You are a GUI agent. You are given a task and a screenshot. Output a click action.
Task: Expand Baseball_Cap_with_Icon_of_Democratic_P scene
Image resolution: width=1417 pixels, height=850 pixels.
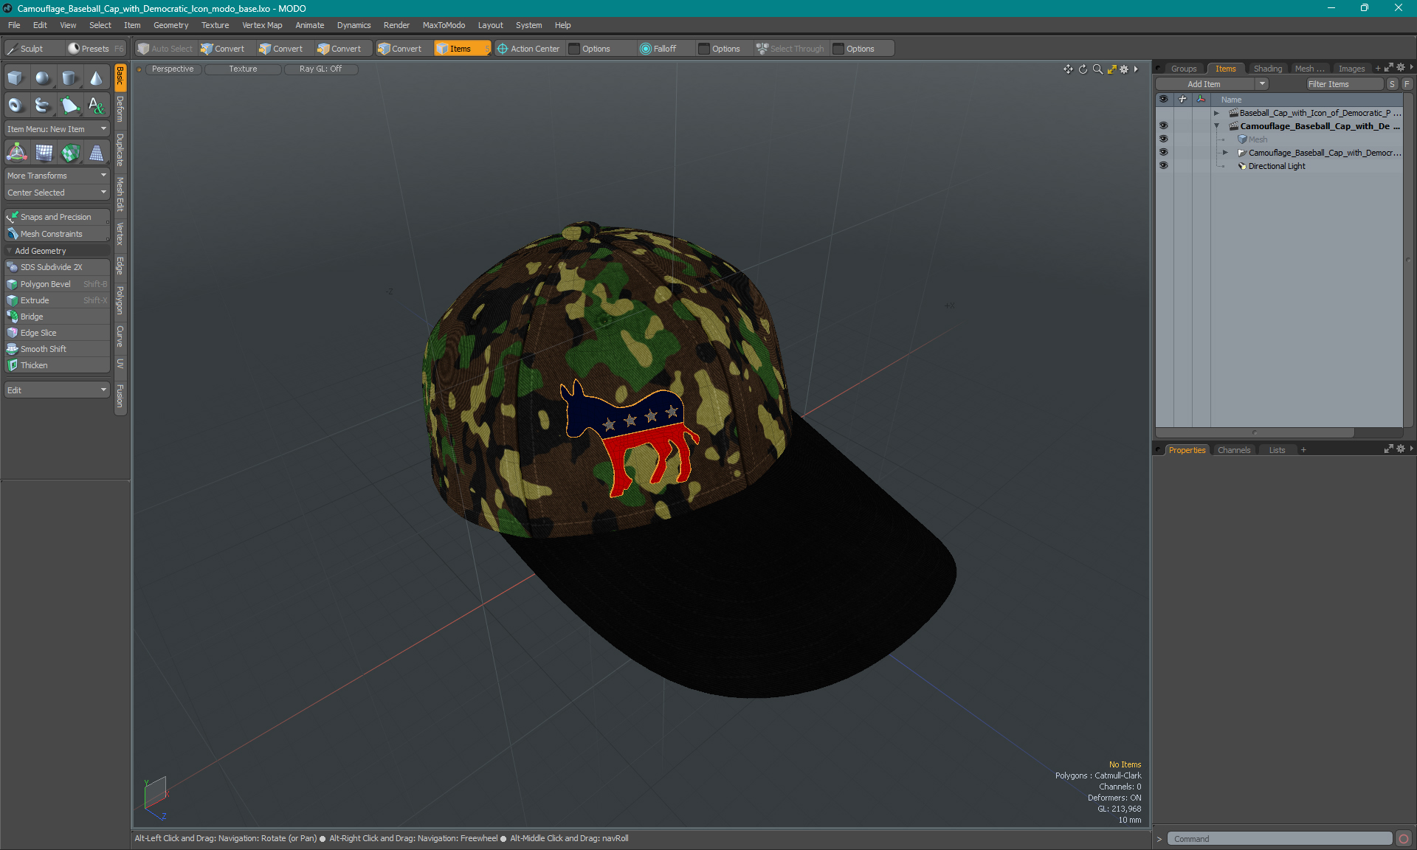coord(1217,113)
